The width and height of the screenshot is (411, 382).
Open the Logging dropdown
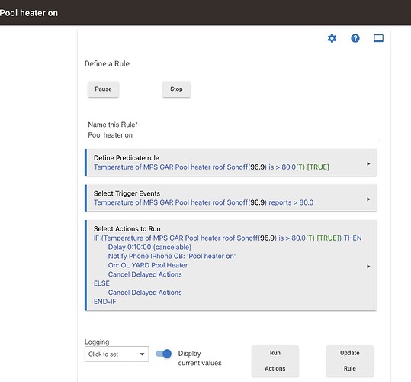[x=117, y=354]
